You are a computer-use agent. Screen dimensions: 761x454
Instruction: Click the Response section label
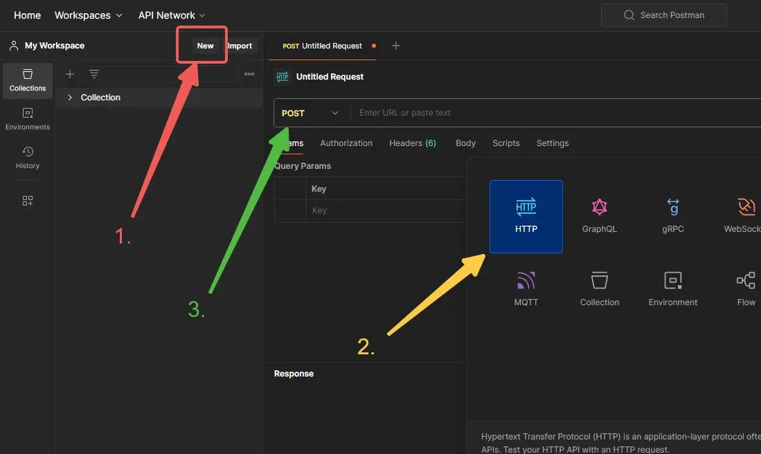coord(294,374)
